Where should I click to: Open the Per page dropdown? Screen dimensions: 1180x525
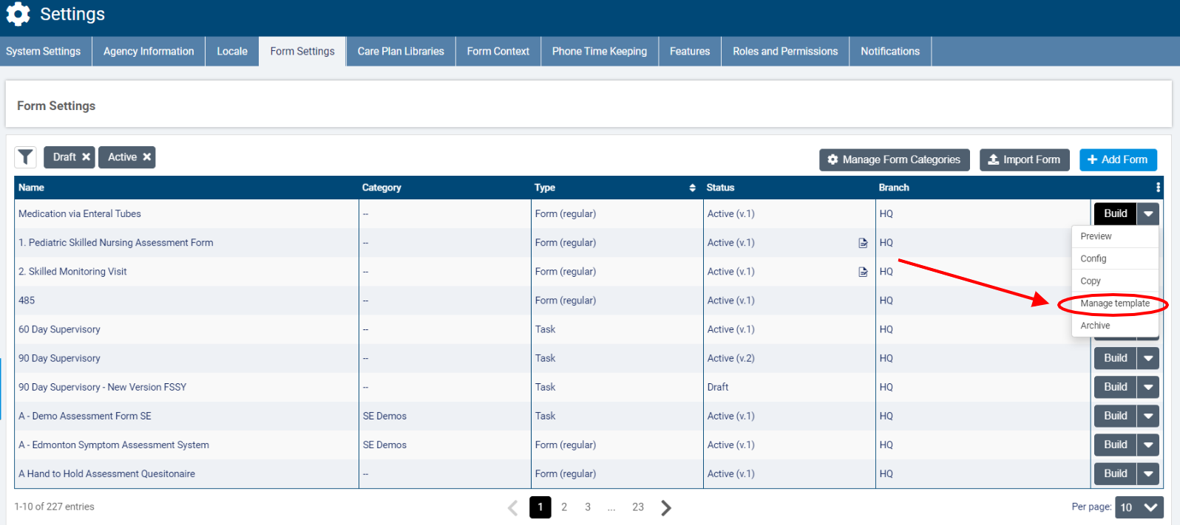pos(1139,507)
